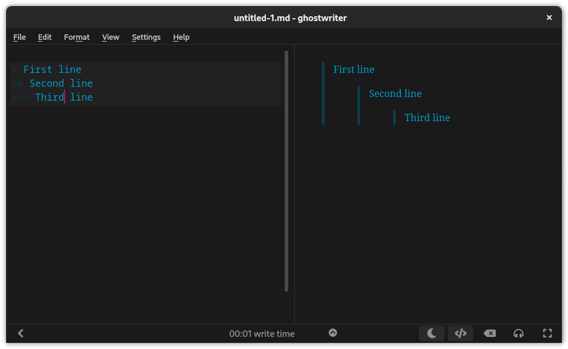The width and height of the screenshot is (568, 349).
Task: Select the moon icon in the status bar
Action: (x=432, y=333)
